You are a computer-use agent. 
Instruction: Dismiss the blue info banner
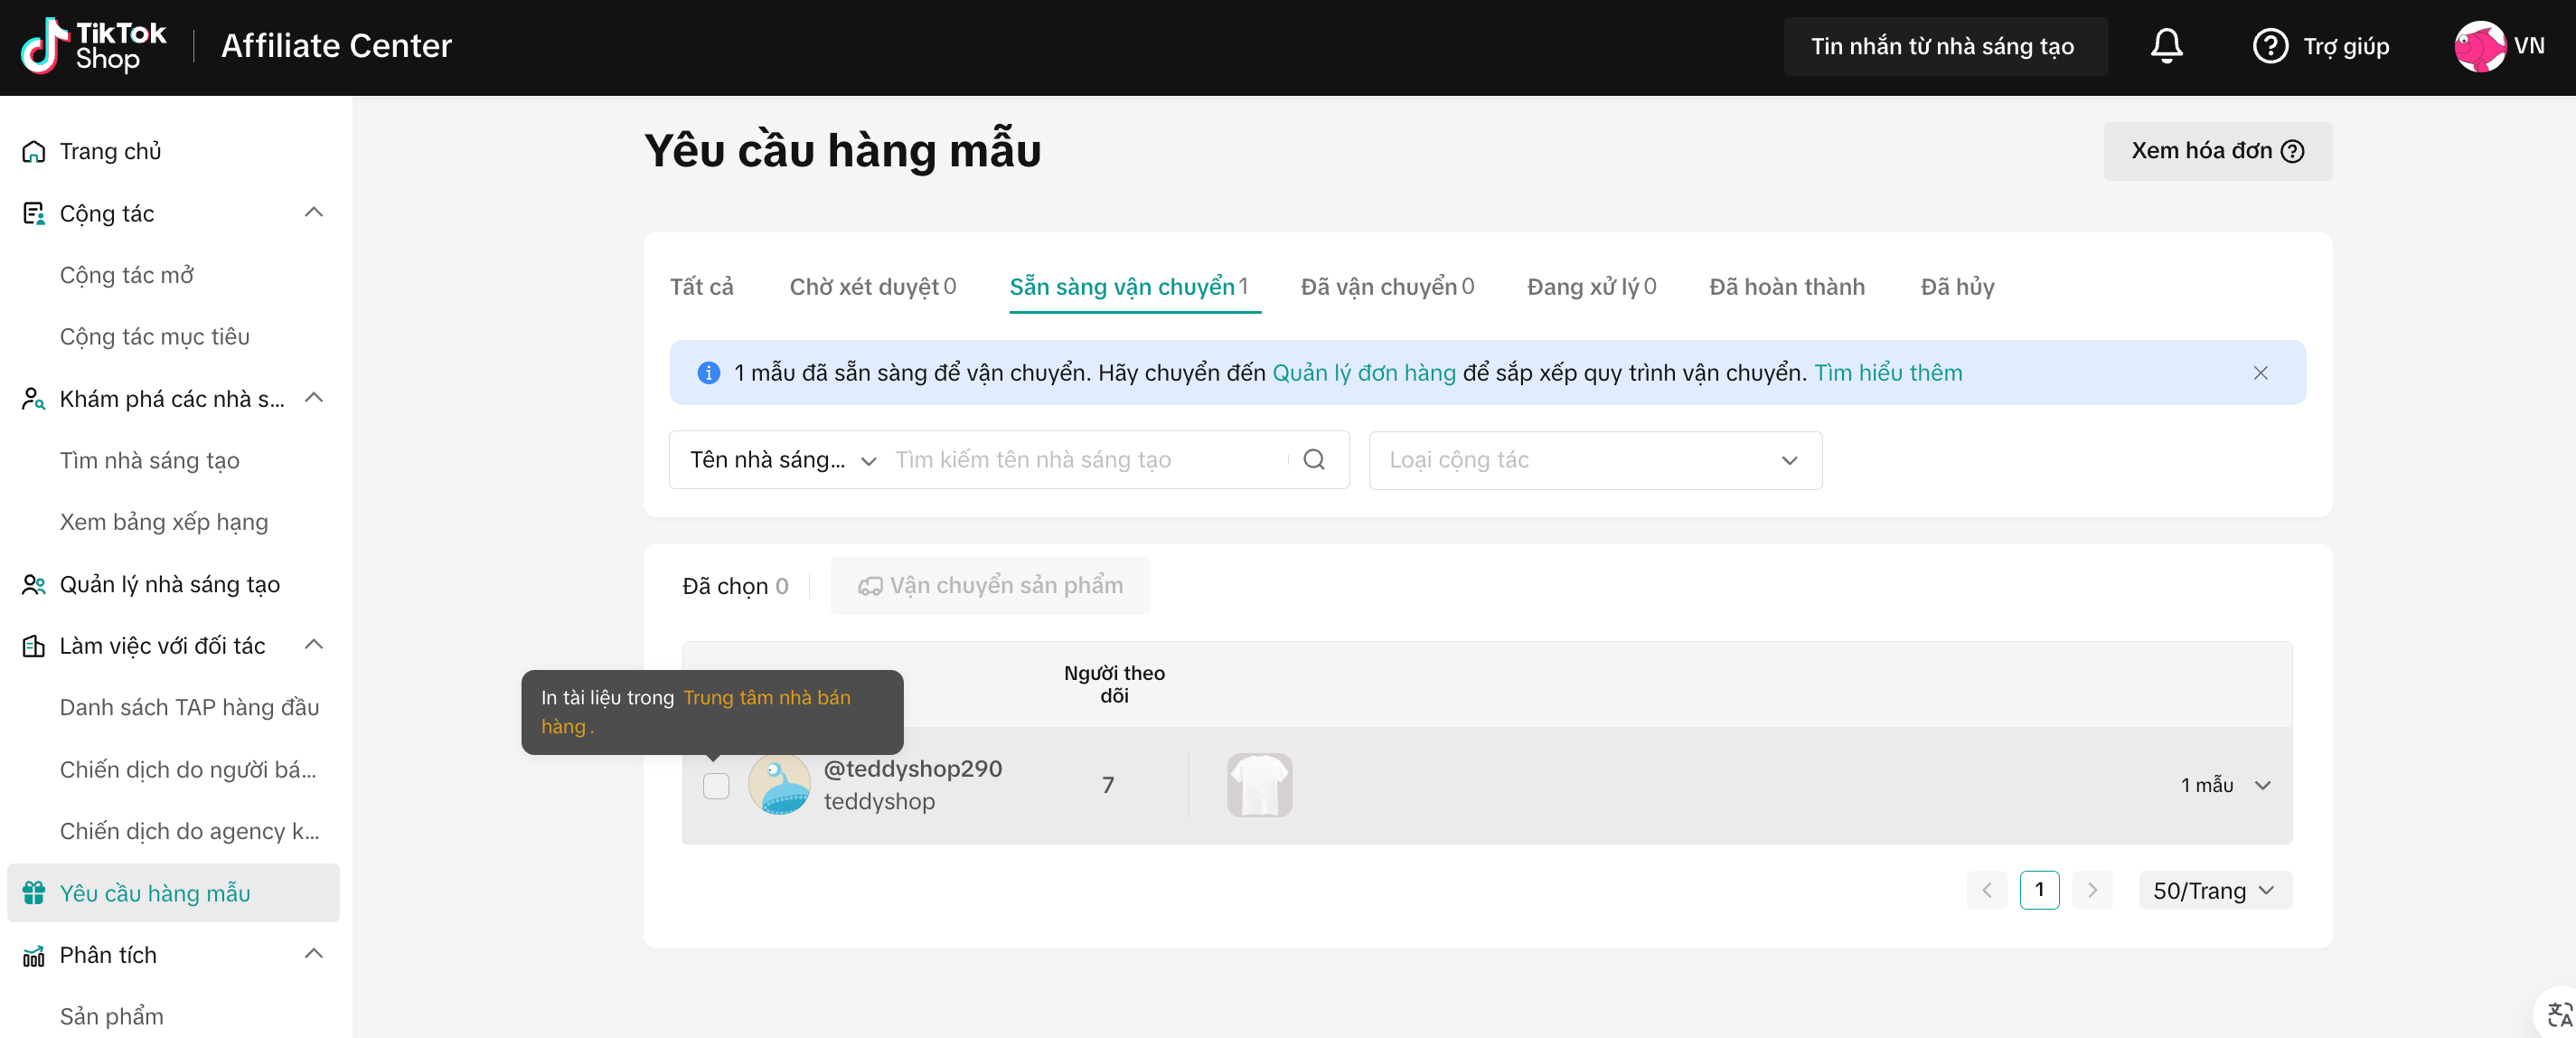pyautogui.click(x=2260, y=373)
